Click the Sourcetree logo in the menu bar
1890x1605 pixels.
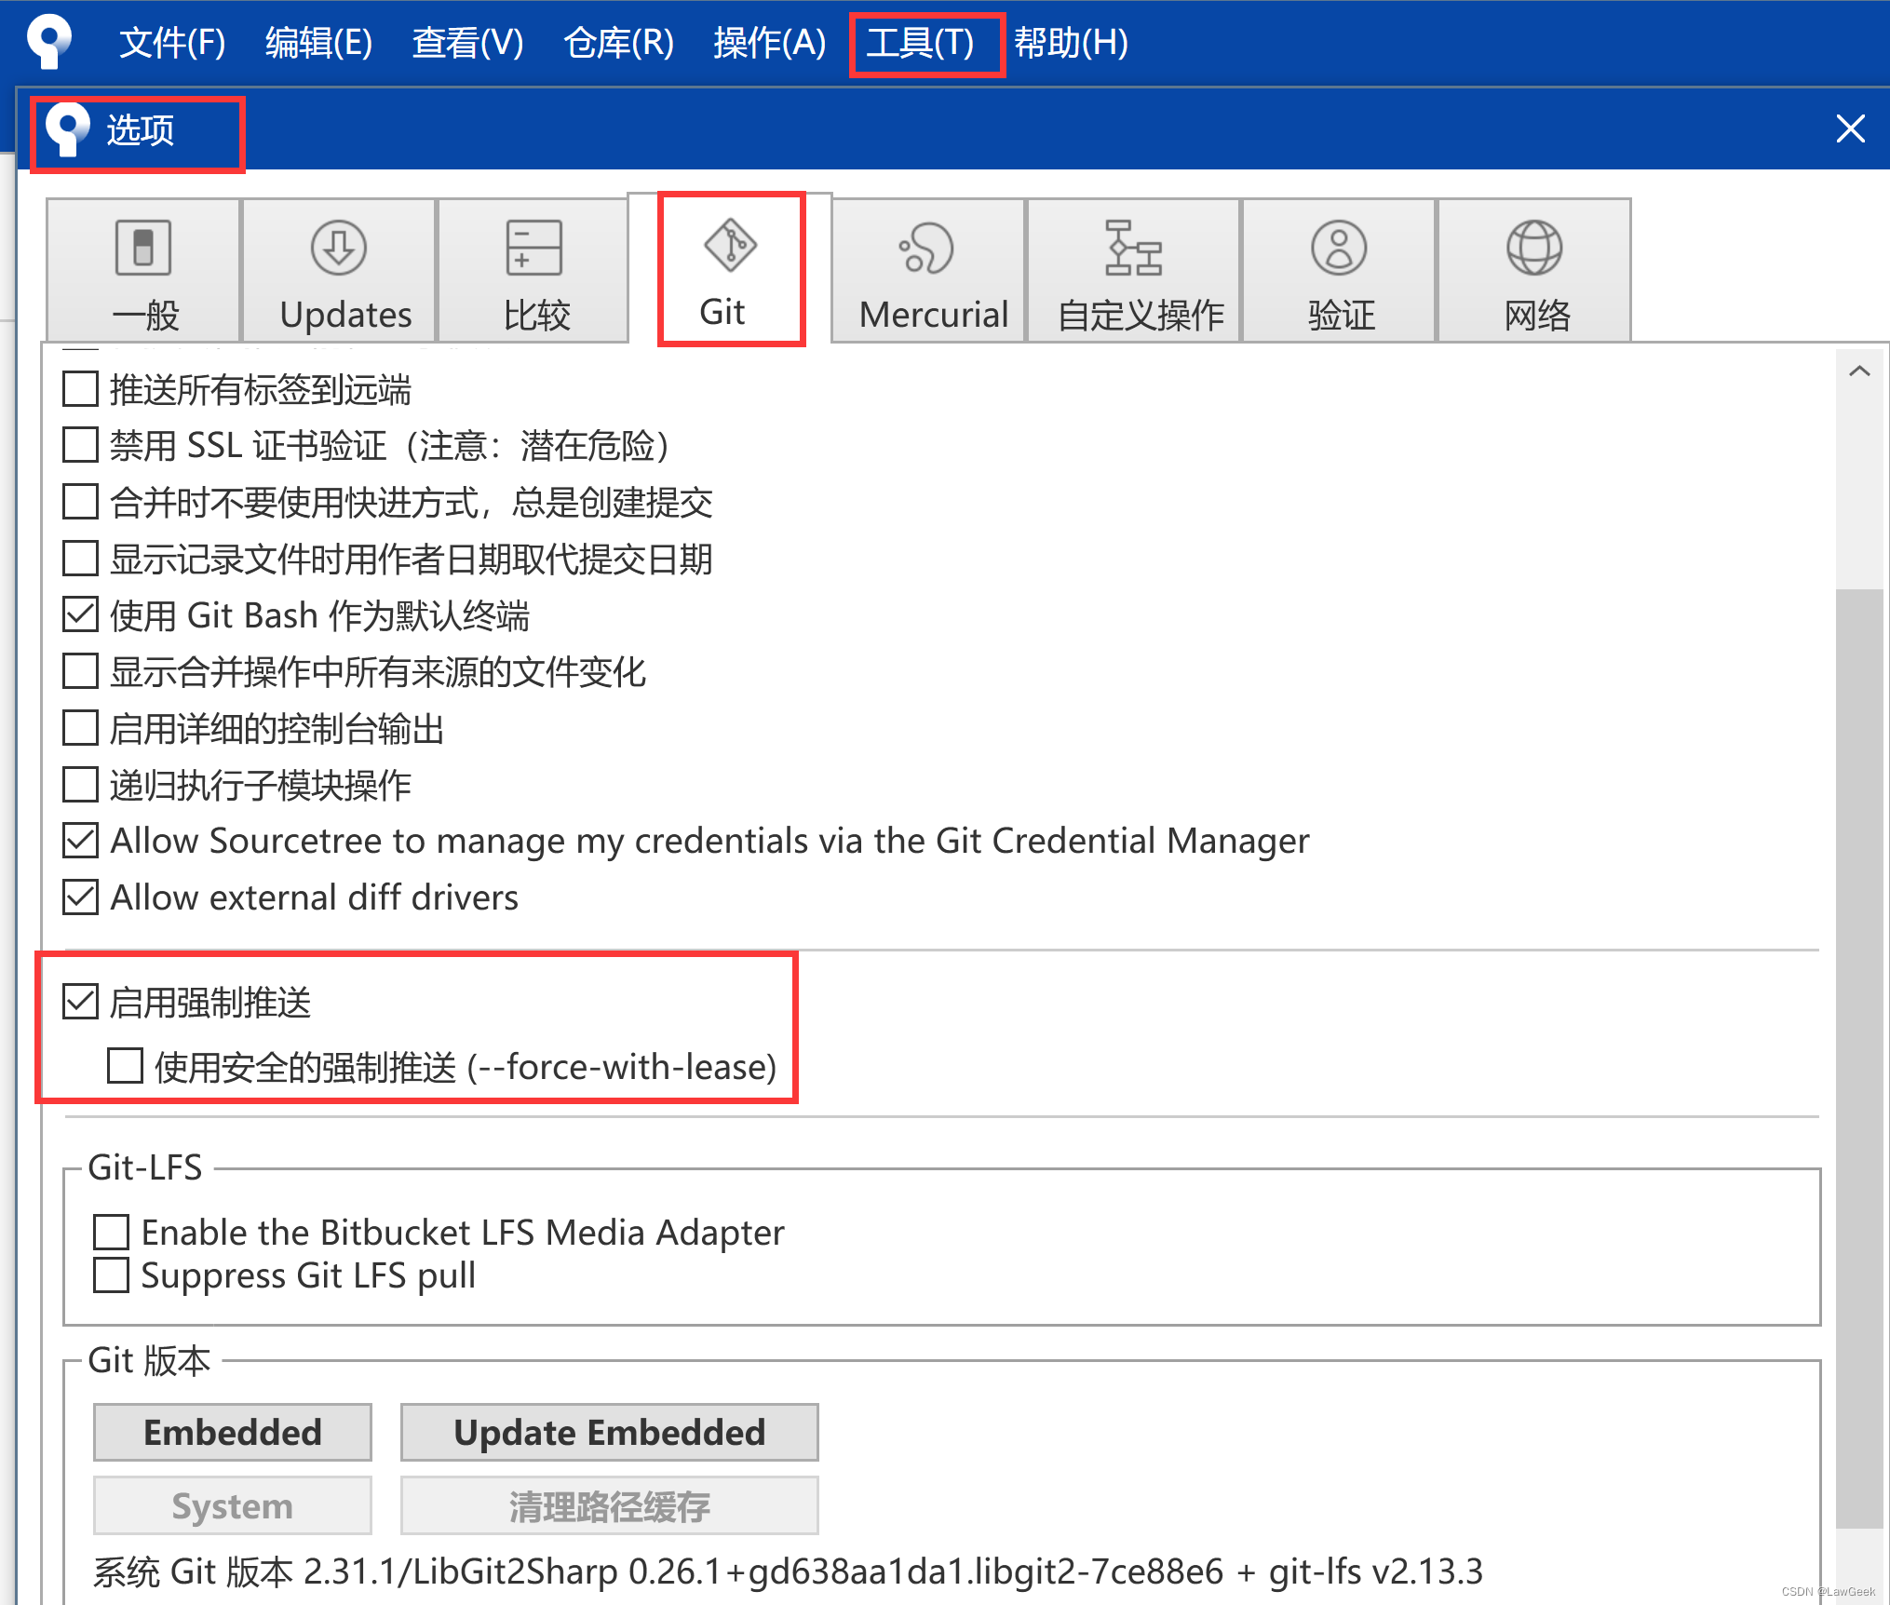[x=49, y=42]
